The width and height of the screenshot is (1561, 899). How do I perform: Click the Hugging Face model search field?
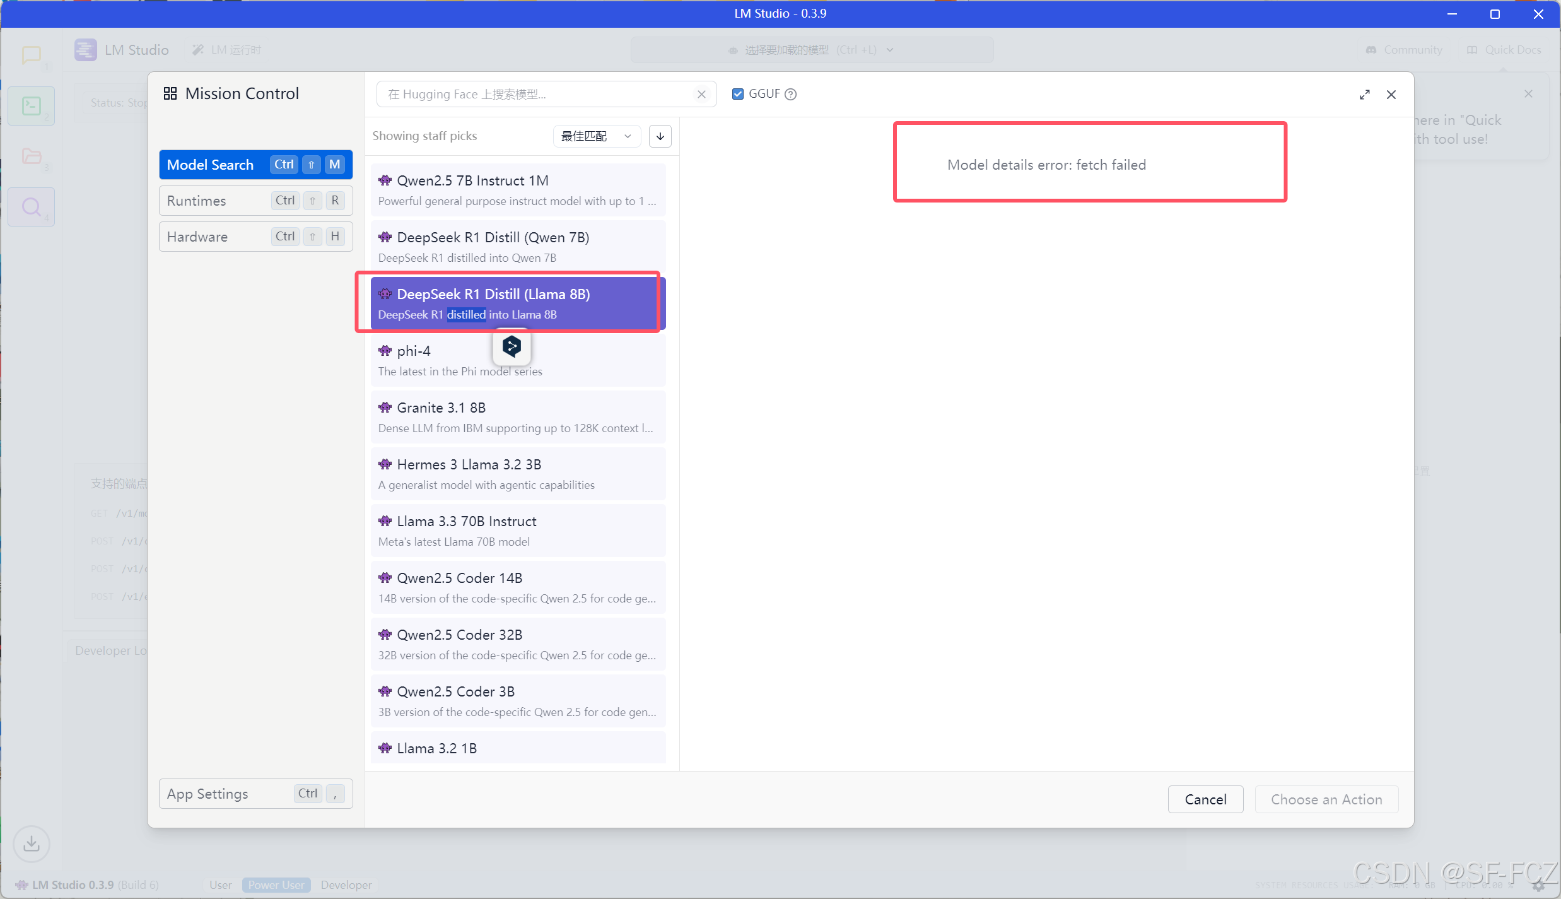[x=536, y=95]
